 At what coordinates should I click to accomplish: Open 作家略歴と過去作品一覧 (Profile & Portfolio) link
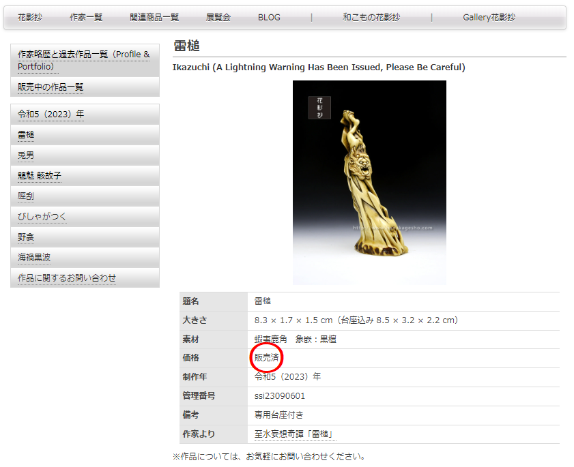(84, 61)
